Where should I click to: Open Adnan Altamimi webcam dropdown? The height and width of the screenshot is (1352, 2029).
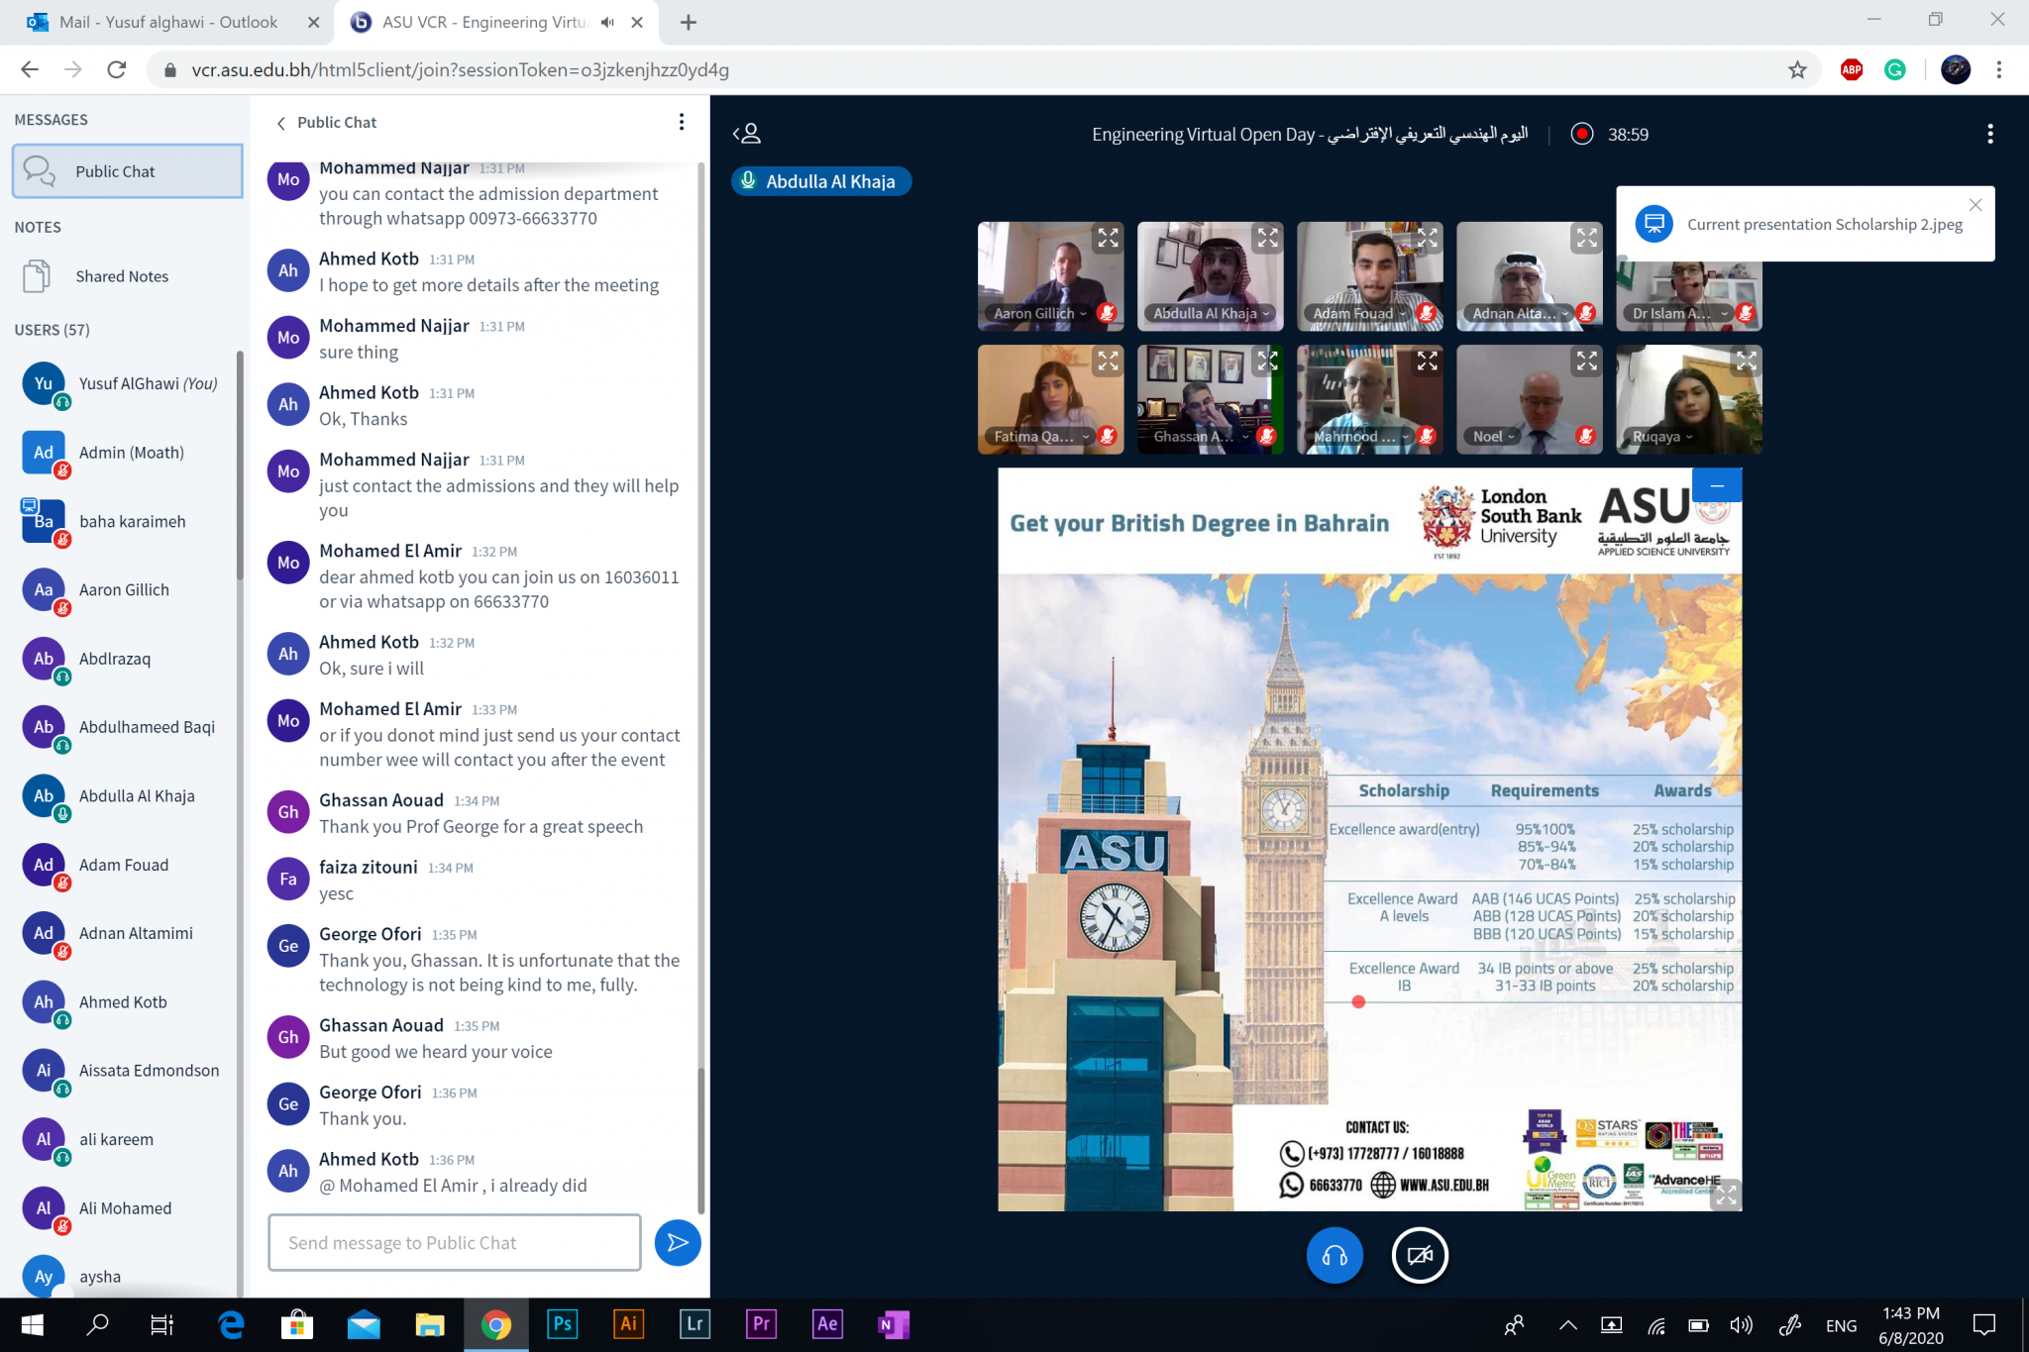pos(1520,313)
